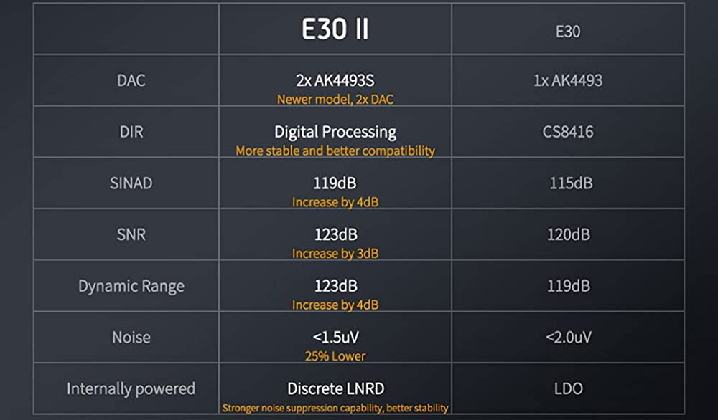The image size is (718, 420).
Task: Select the <1.5uV noise value
Action: click(x=335, y=338)
